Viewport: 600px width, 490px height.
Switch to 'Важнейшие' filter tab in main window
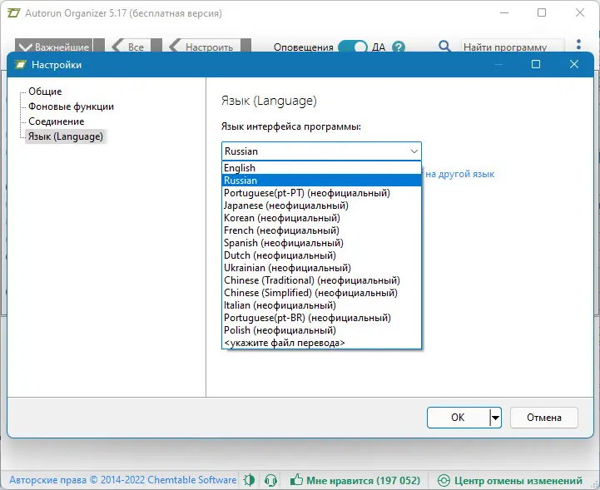[x=54, y=47]
